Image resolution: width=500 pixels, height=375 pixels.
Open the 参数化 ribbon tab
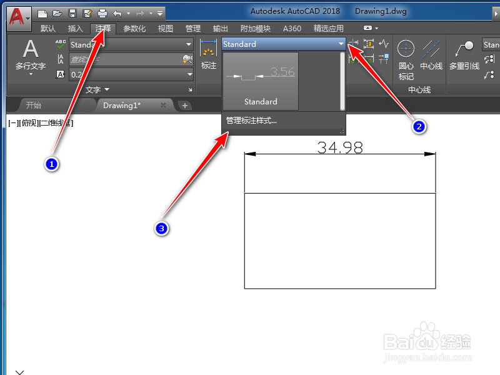pyautogui.click(x=134, y=29)
